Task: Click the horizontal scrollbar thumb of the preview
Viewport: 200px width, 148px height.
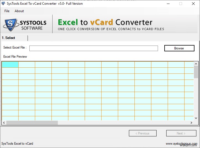Action: pos(32,123)
